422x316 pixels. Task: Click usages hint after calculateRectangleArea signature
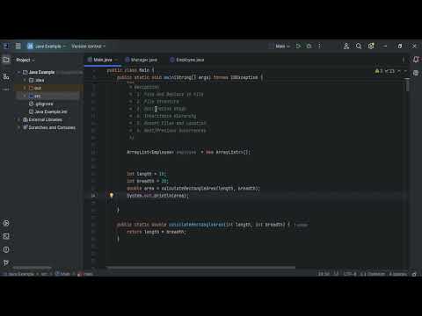pos(301,225)
